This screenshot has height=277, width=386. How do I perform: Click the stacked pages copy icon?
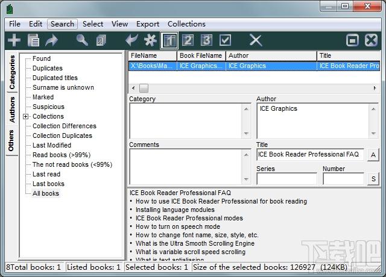point(101,40)
